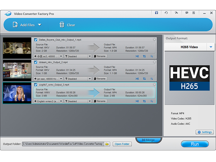Expand the Add Files dropdown arrow
Screen dimensions: 216x162
40,25
